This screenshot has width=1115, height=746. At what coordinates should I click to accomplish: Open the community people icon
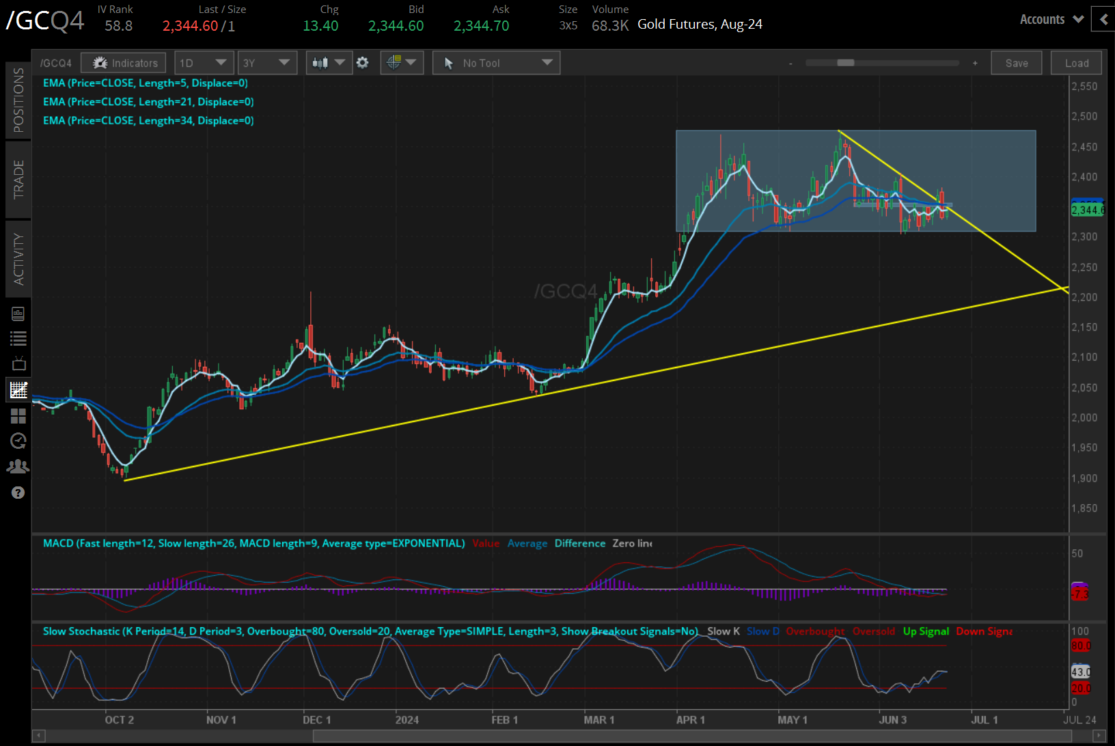[18, 467]
